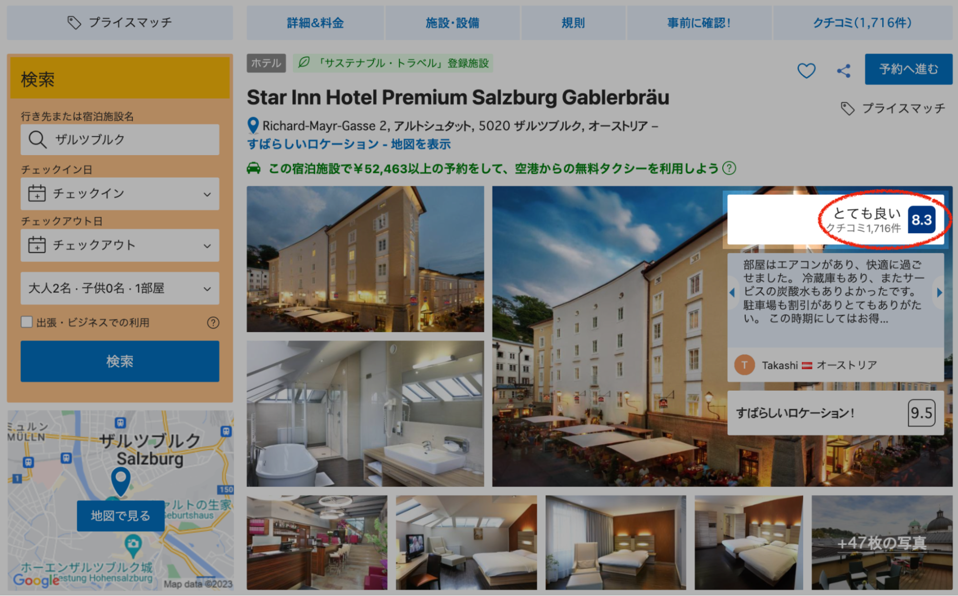
Task: Switch to the 施設・設備 tab
Action: tap(452, 23)
